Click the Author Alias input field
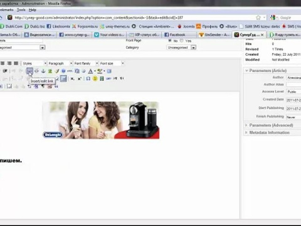This screenshot has height=226, width=301. coord(294,84)
